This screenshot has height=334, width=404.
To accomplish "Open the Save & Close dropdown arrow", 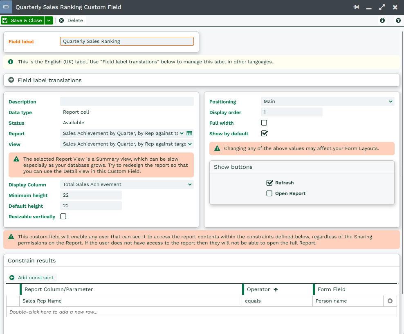I will 49,20.
